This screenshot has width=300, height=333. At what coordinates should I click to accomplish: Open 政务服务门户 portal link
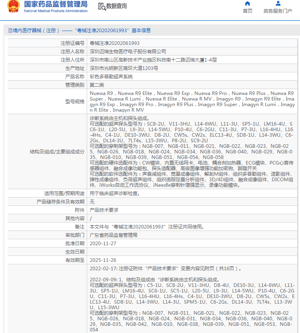pos(278,11)
